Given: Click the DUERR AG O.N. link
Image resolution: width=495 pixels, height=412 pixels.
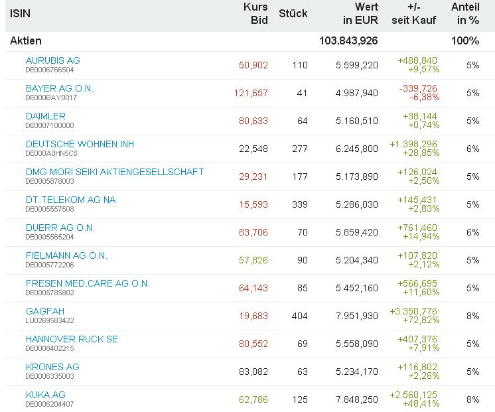Looking at the screenshot, I should [x=60, y=228].
